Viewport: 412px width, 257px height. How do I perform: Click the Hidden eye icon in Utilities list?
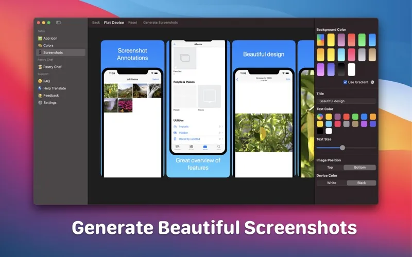coord(175,133)
